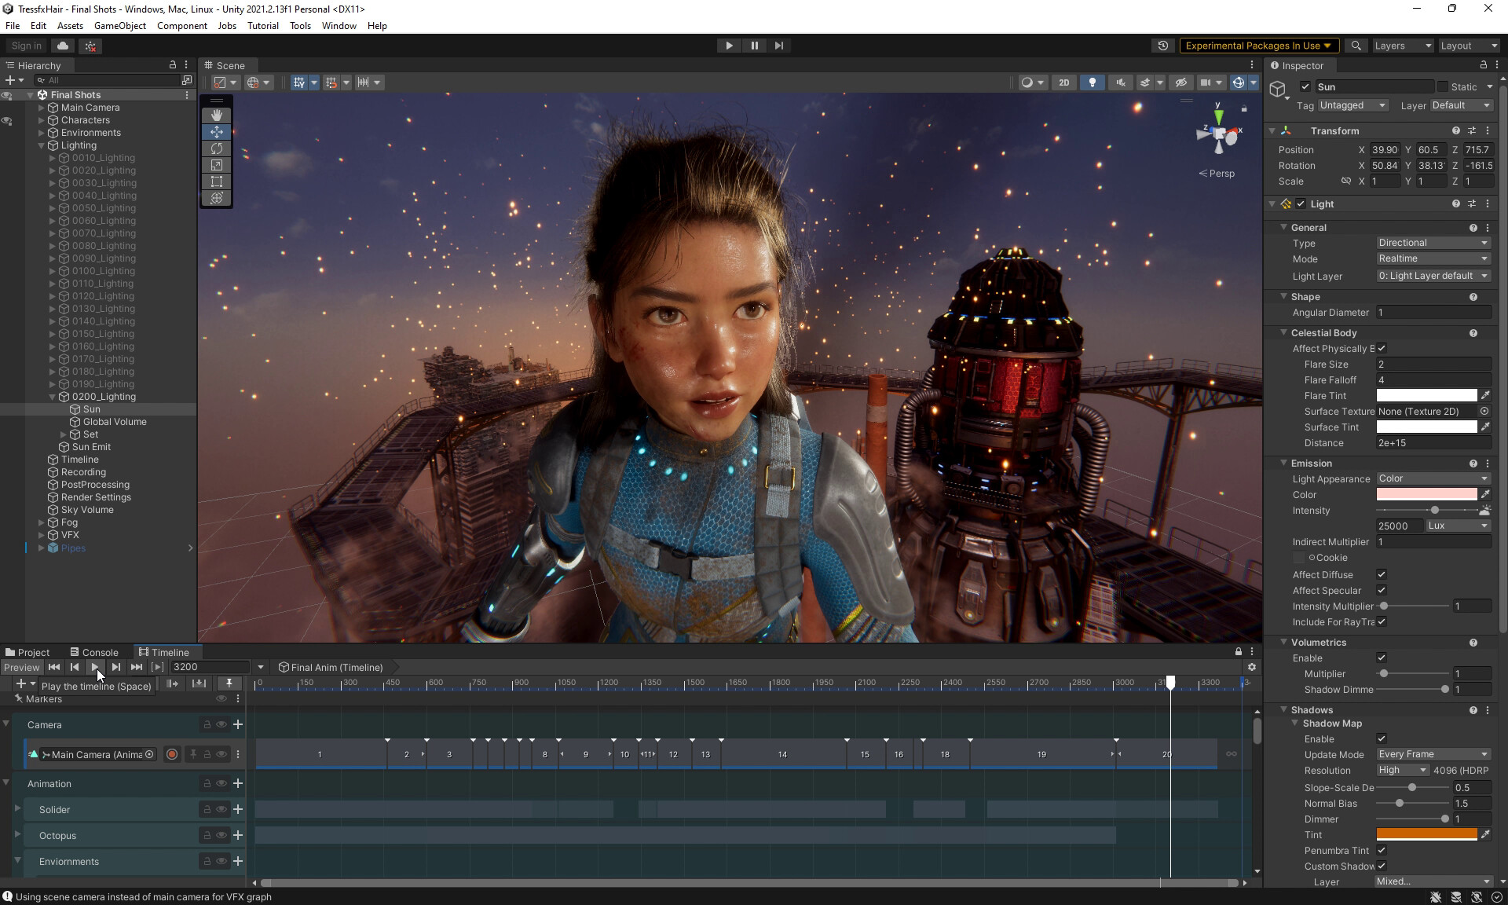This screenshot has height=905, width=1508.
Task: Open the Emission Color swatch
Action: (1426, 494)
